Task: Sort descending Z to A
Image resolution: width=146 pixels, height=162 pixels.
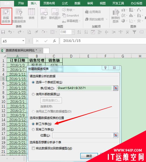Action: pos(86,32)
